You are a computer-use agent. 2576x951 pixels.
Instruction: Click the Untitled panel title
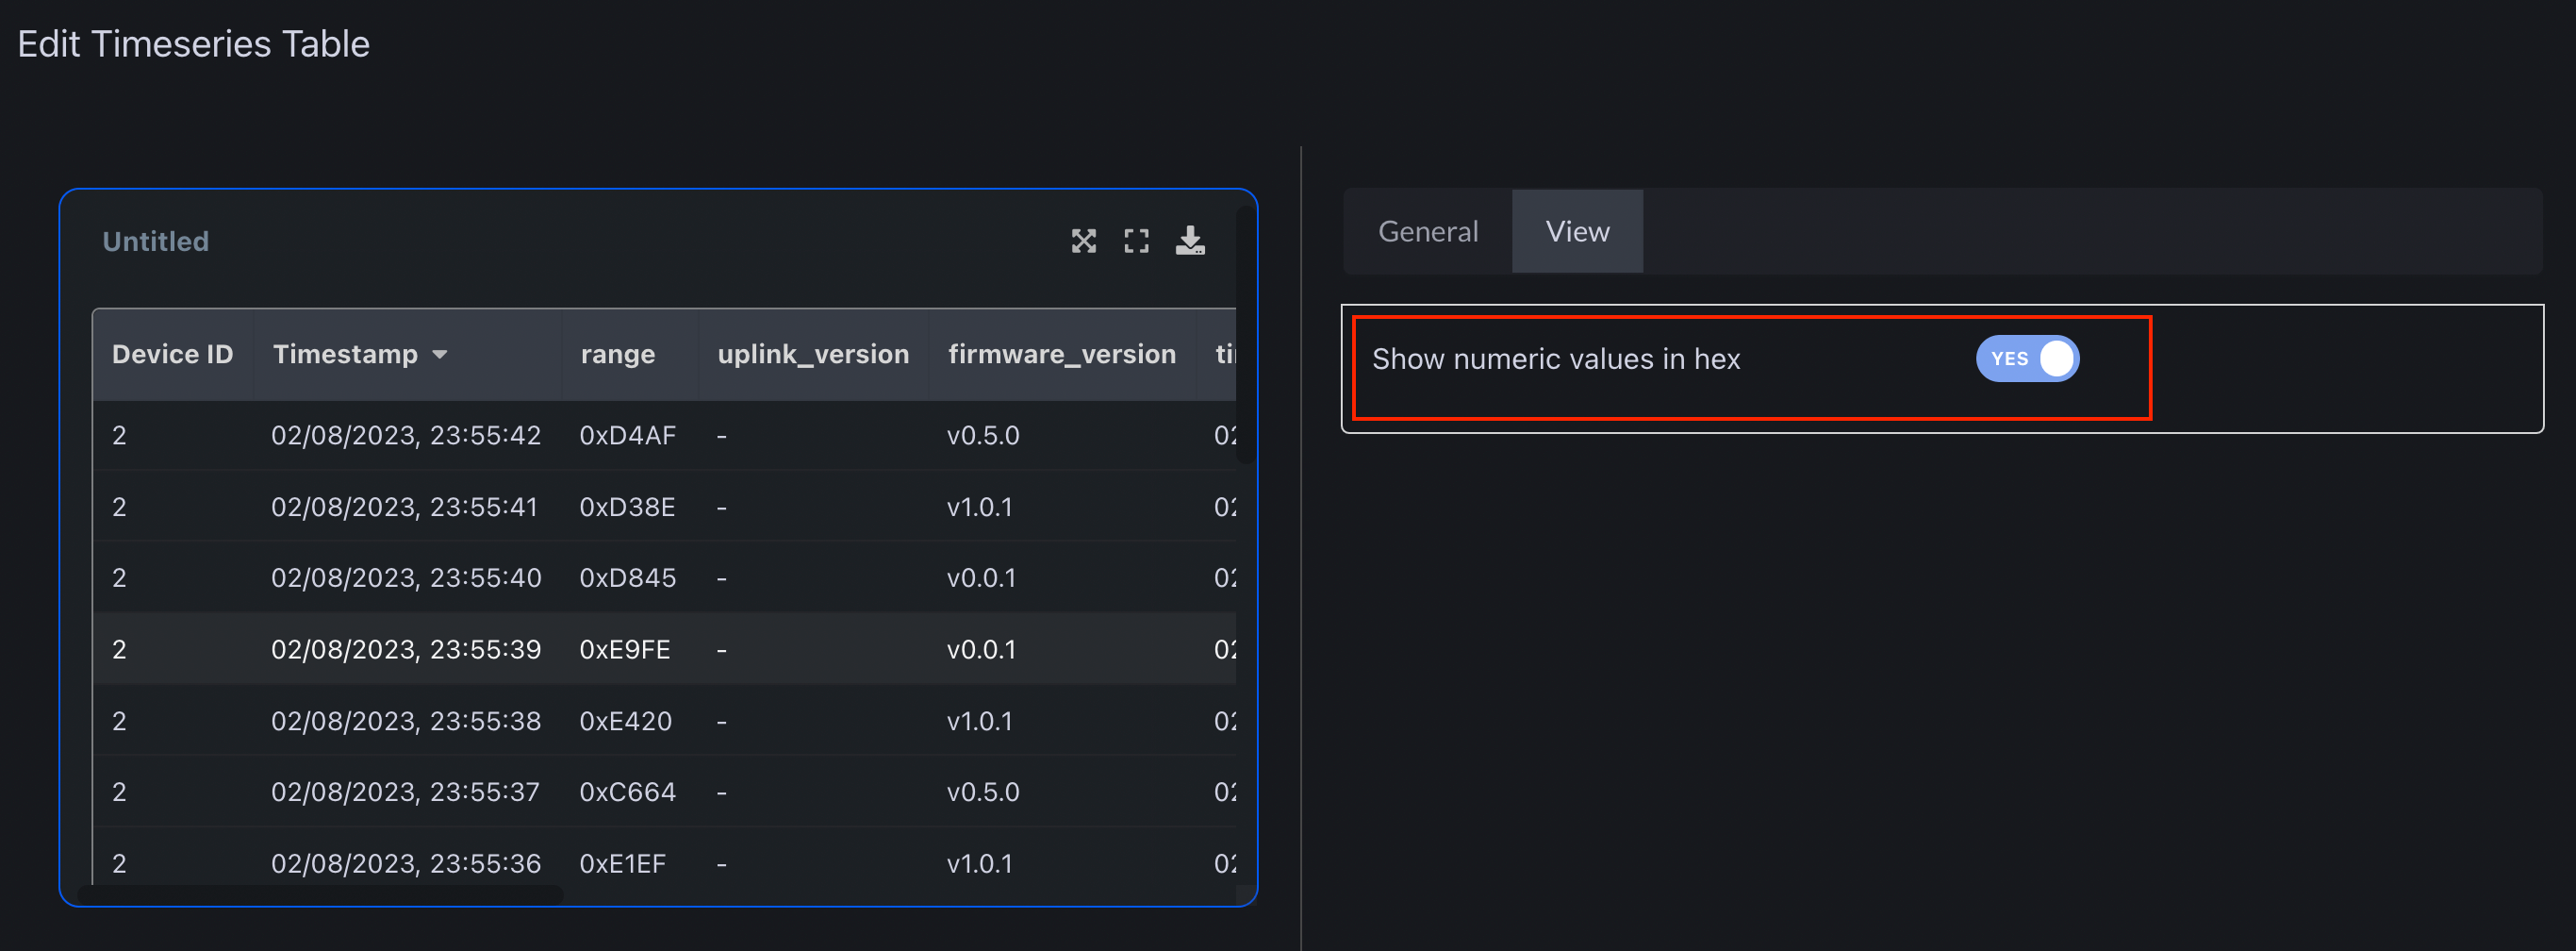156,242
